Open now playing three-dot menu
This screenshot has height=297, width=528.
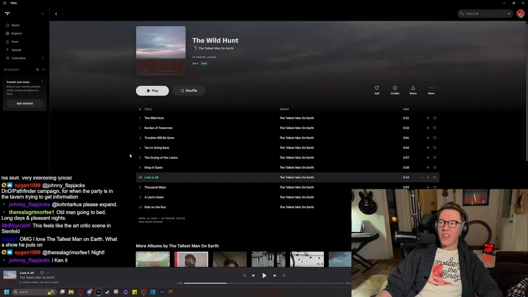48,273
